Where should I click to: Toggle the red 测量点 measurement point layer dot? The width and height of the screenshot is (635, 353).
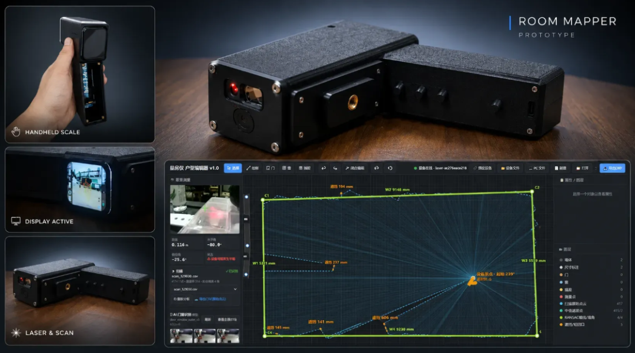561,297
